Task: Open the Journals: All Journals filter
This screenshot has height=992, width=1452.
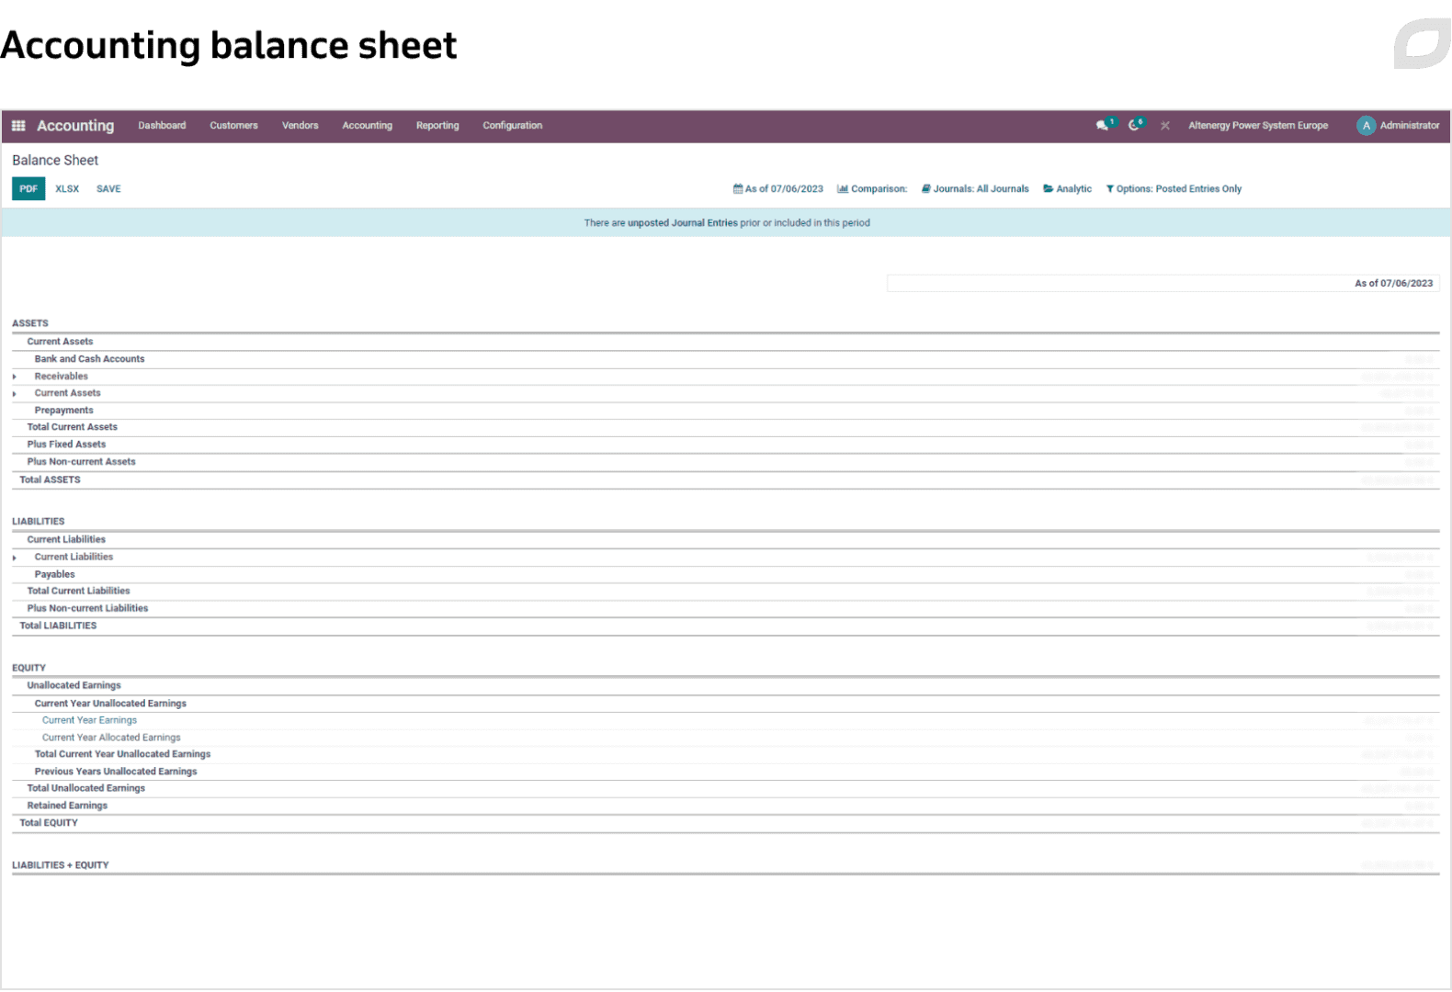Action: click(975, 189)
